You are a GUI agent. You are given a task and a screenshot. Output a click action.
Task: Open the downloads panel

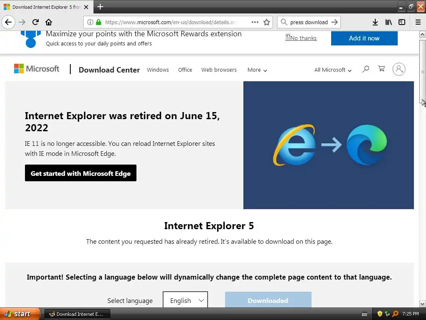coord(375,22)
